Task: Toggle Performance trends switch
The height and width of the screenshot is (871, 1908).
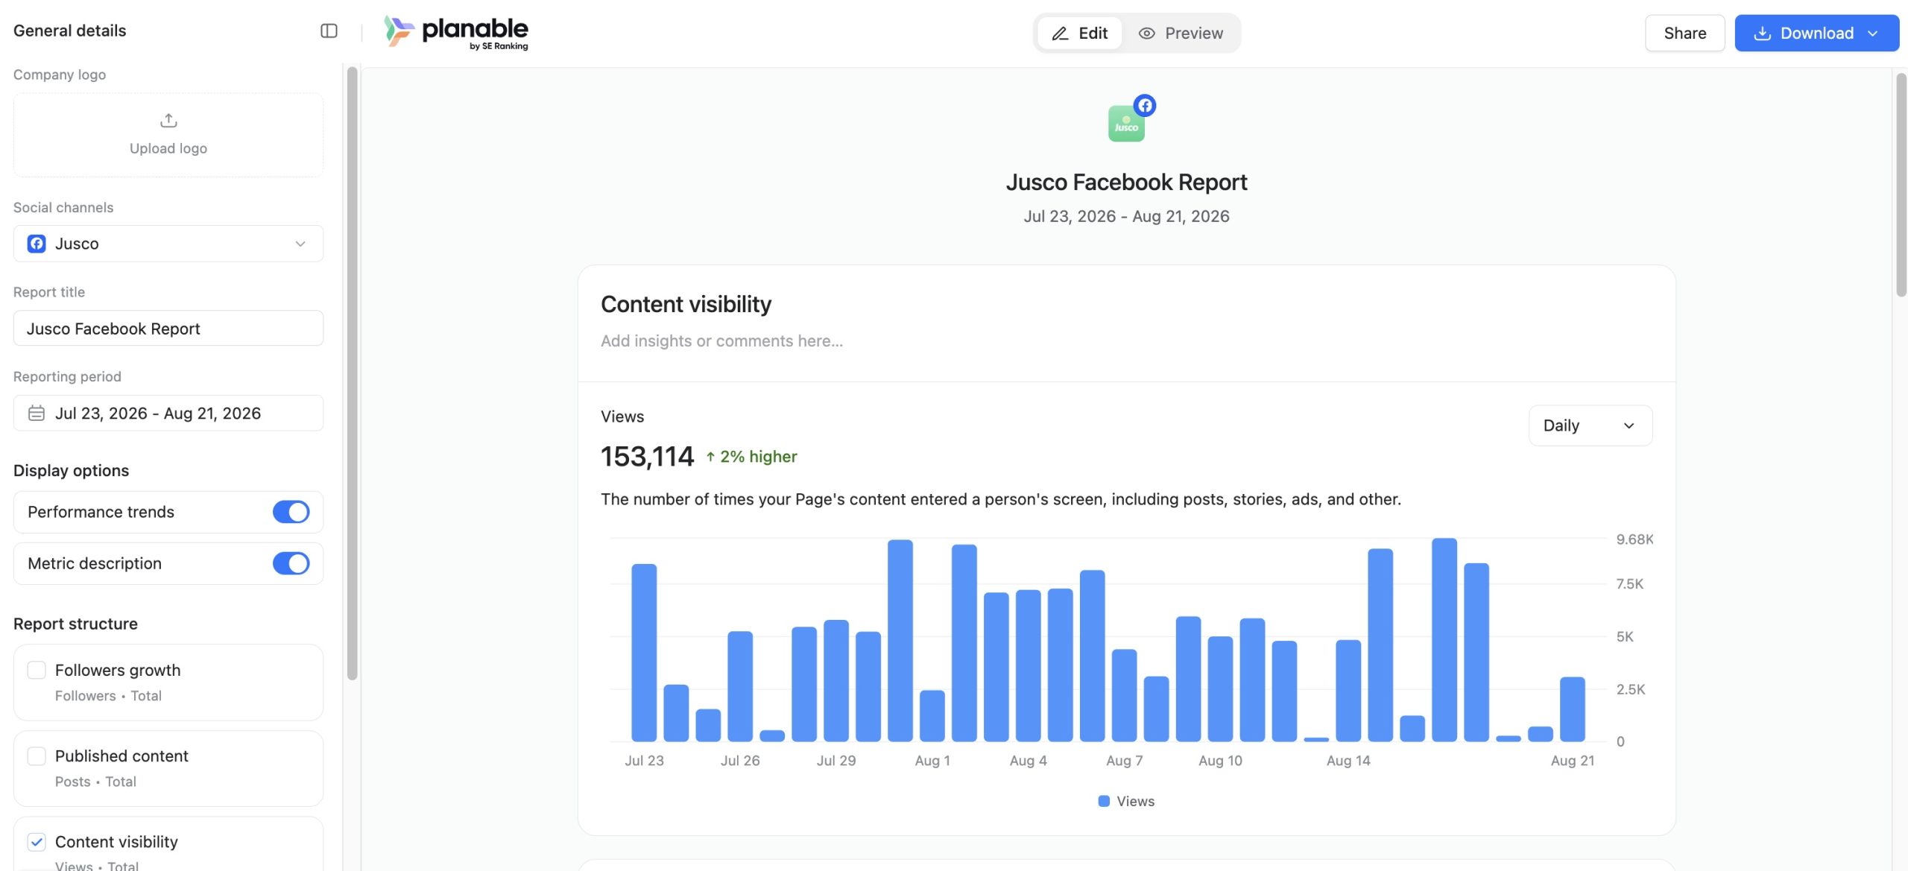Action: [x=291, y=512]
